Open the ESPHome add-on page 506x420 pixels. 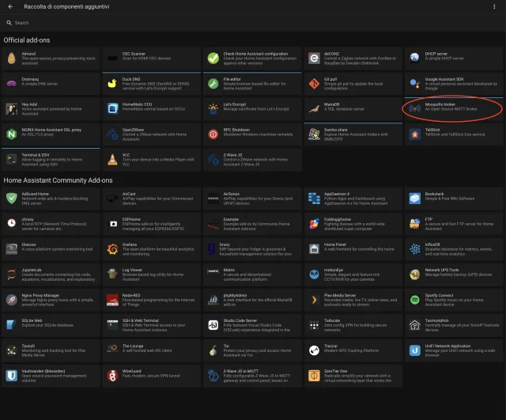(x=150, y=222)
